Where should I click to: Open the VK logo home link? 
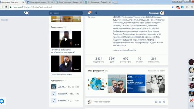26,13
